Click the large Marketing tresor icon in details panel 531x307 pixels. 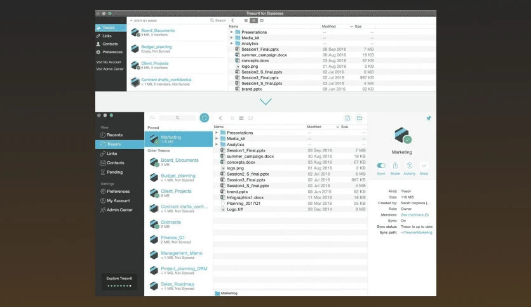402,135
